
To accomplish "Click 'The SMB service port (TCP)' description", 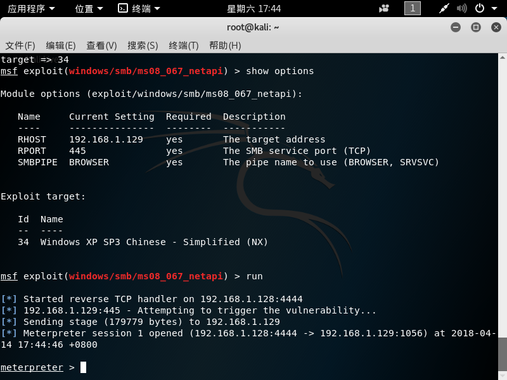I will 297,151.
